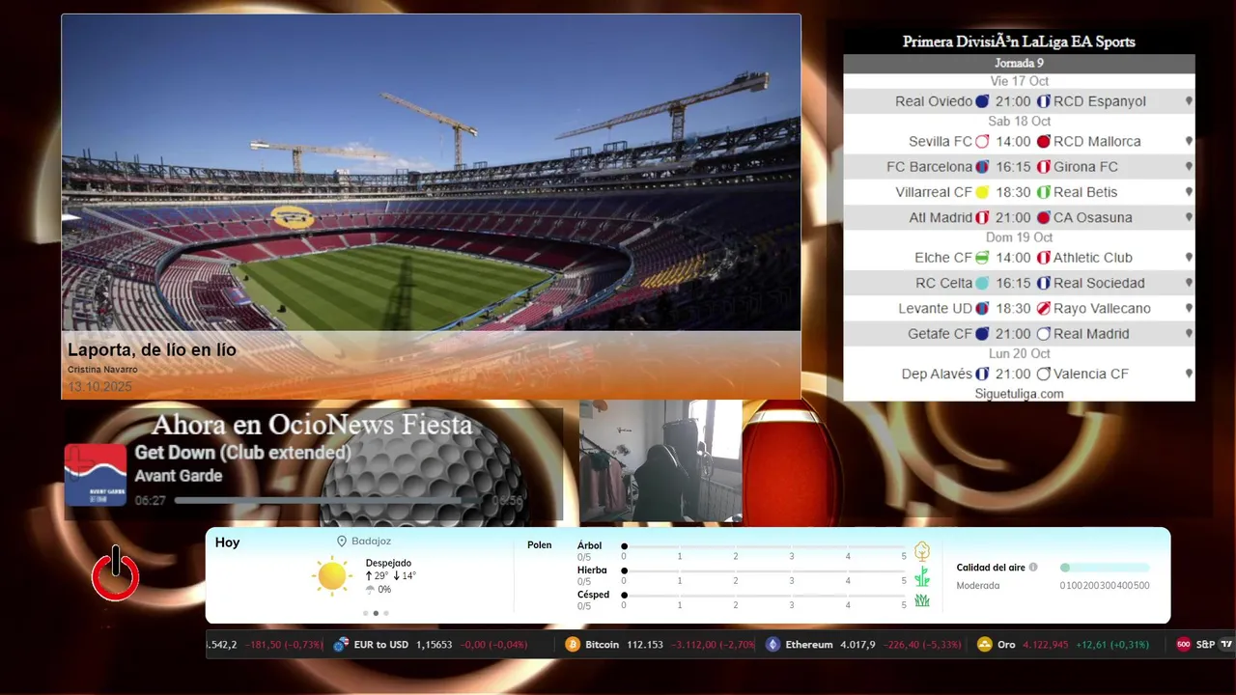1236x695 pixels.
Task: Click the FC Barcelona team crest
Action: click(x=982, y=167)
